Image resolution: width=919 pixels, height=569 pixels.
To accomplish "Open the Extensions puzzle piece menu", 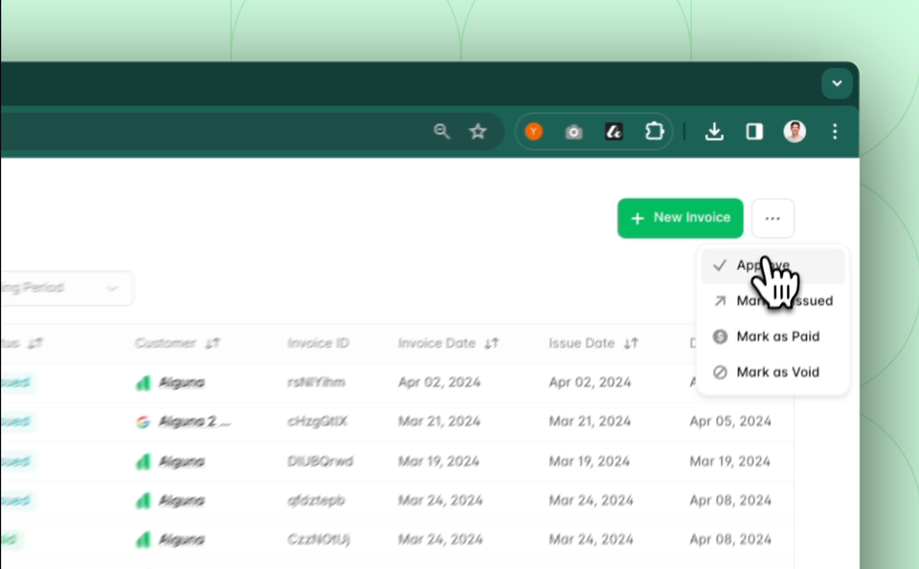I will coord(654,131).
